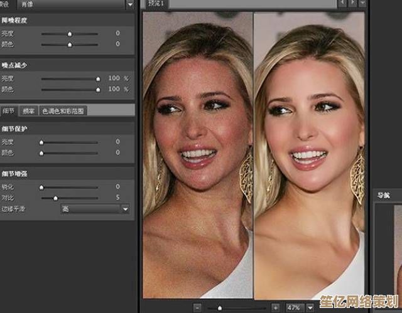Open the 色调和彩范围 tab
This screenshot has width=402, height=313.
pos(62,110)
